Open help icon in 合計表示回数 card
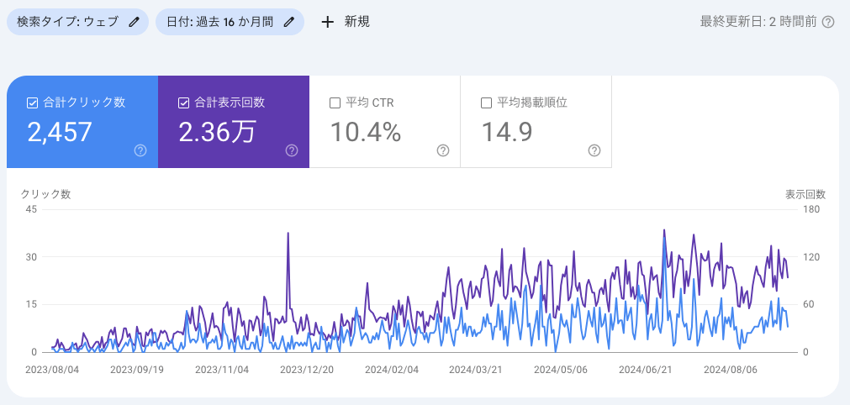The image size is (850, 405). [x=292, y=150]
